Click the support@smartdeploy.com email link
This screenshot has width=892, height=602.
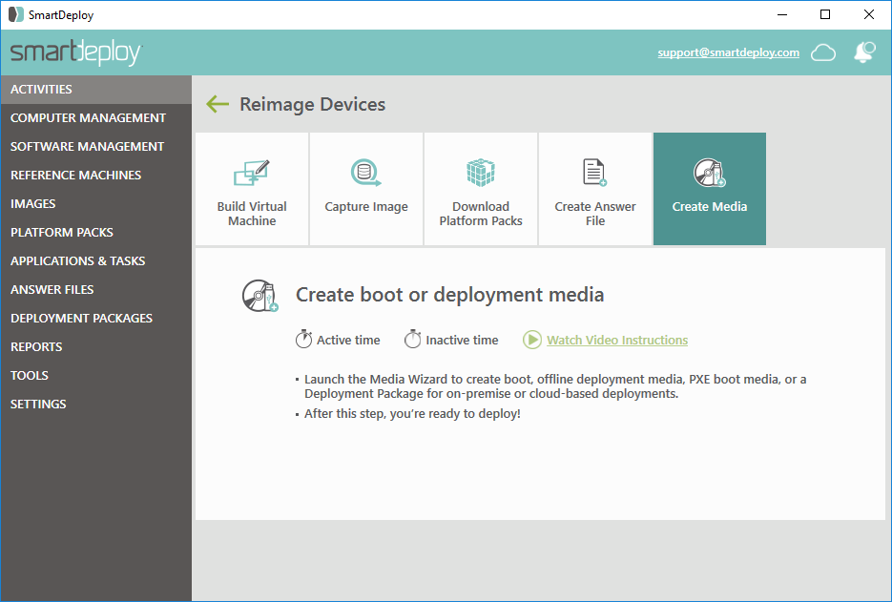(728, 52)
